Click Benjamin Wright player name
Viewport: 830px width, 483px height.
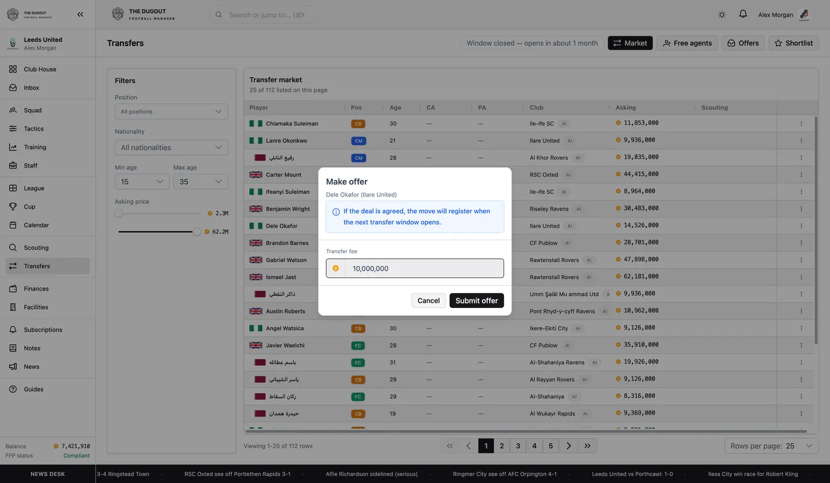click(288, 209)
